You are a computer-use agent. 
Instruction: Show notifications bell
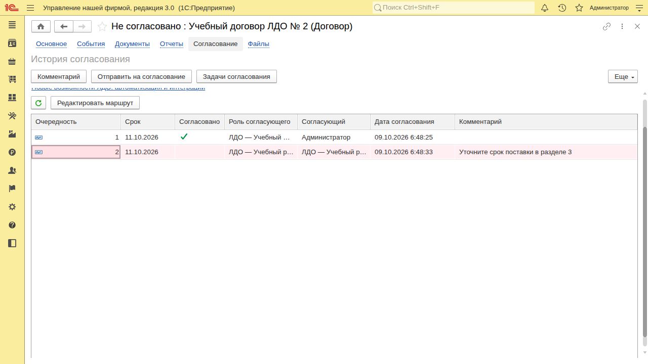545,8
